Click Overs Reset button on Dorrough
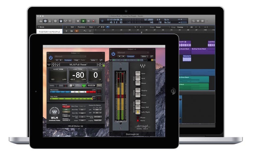 tap(138, 95)
